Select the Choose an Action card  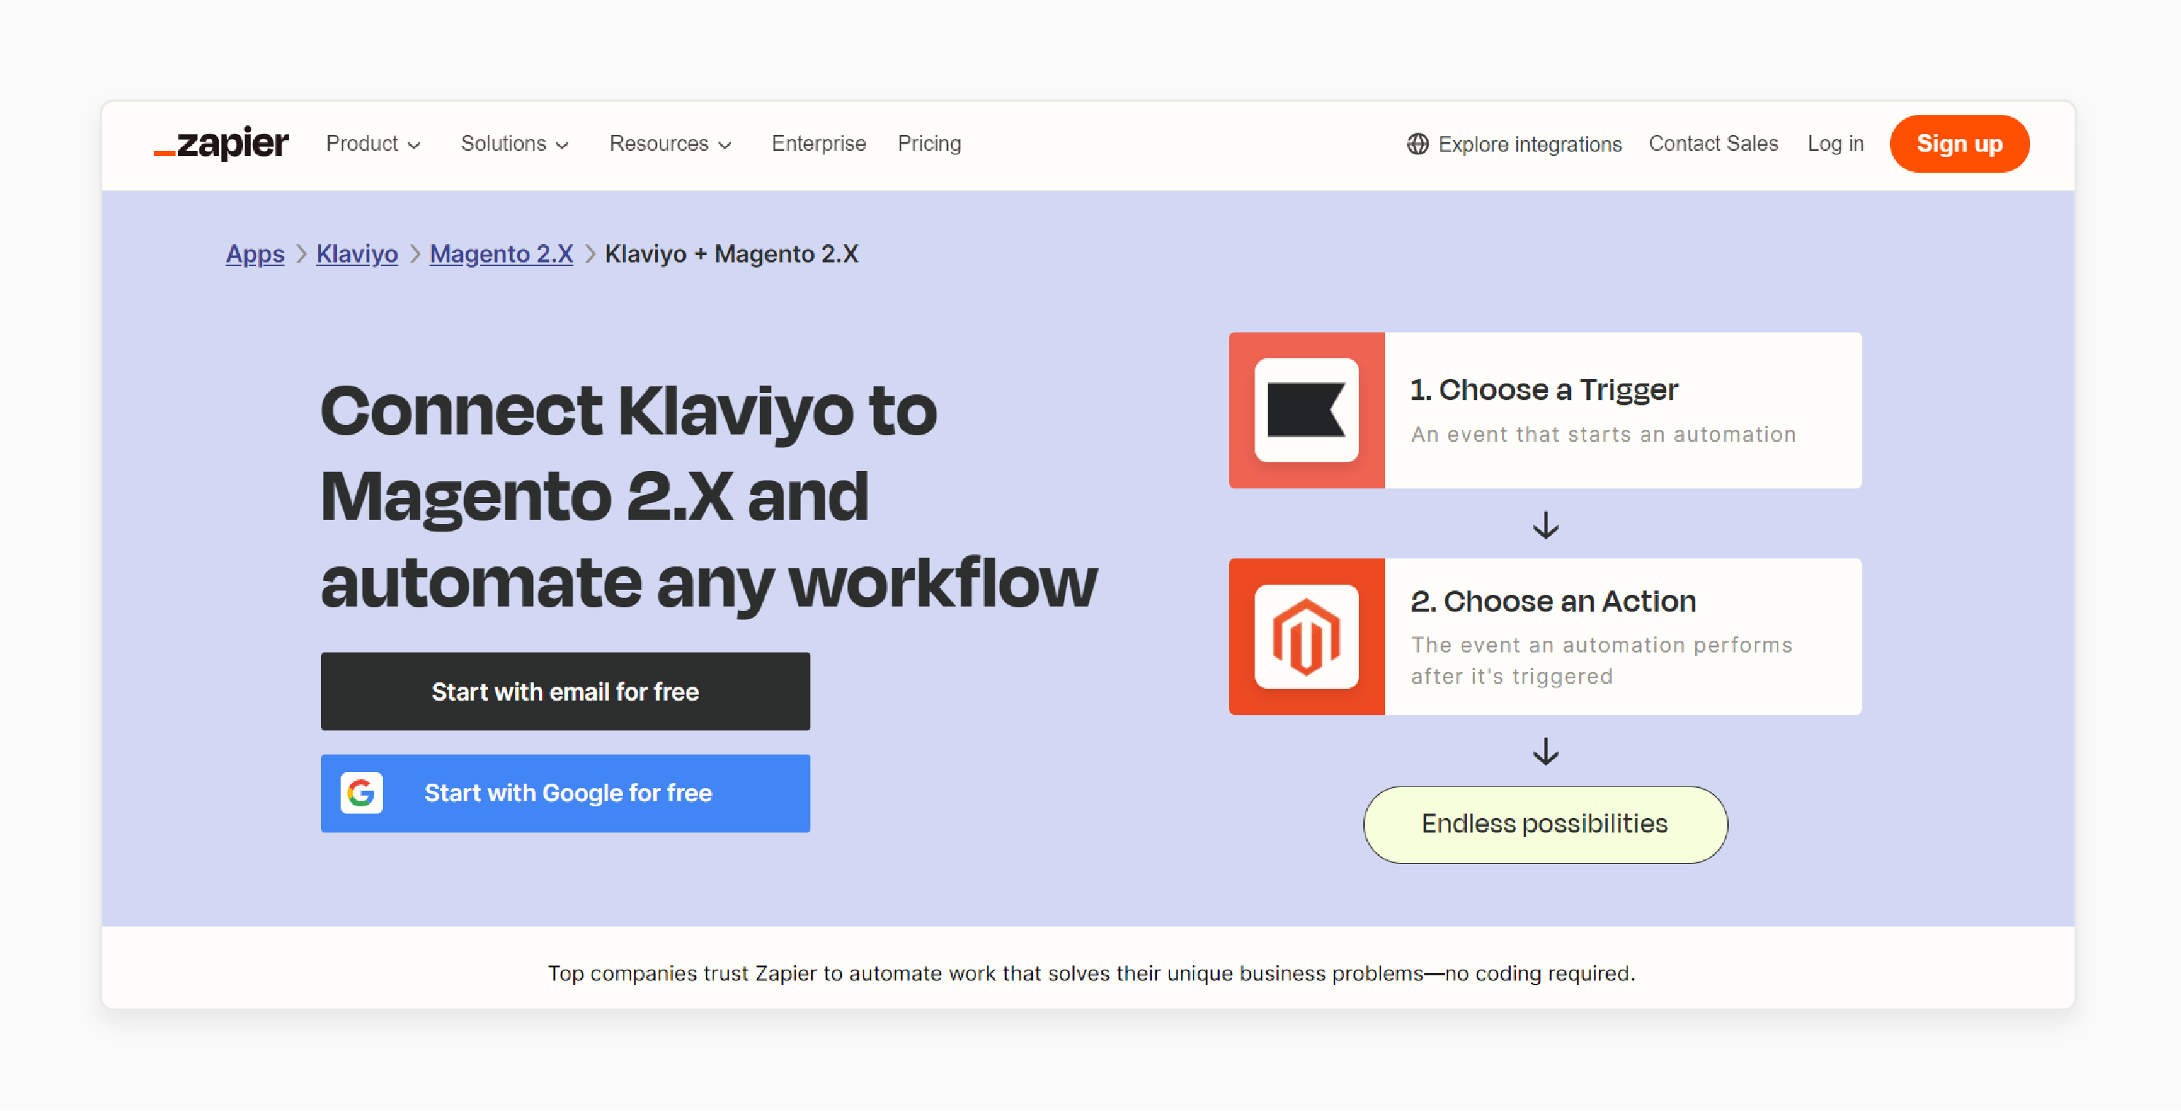[x=1545, y=636]
